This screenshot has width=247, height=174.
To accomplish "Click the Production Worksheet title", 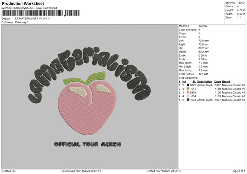I will pos(23,3).
